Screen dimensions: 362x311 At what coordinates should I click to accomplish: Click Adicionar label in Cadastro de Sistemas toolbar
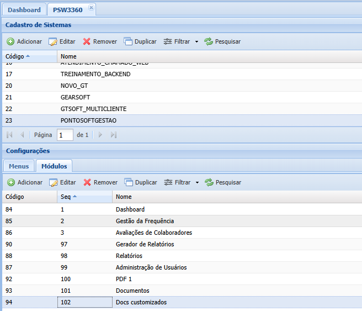coord(29,41)
